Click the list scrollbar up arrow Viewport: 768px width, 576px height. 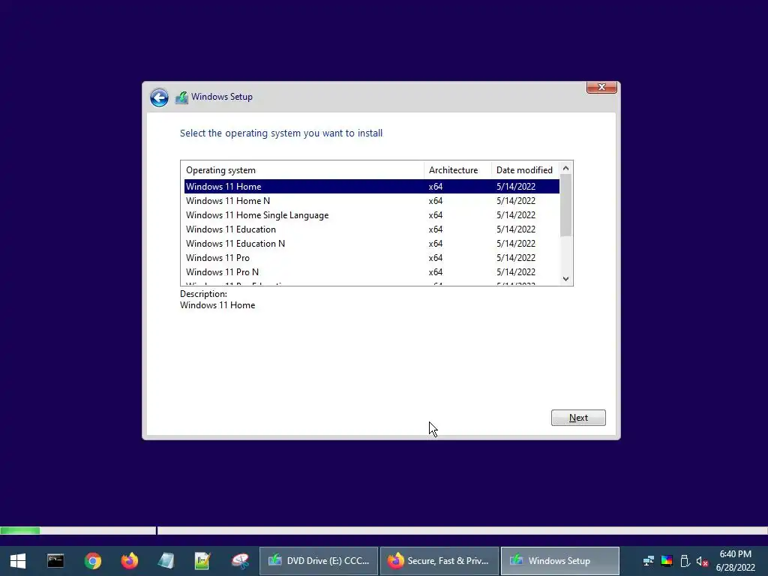(565, 168)
